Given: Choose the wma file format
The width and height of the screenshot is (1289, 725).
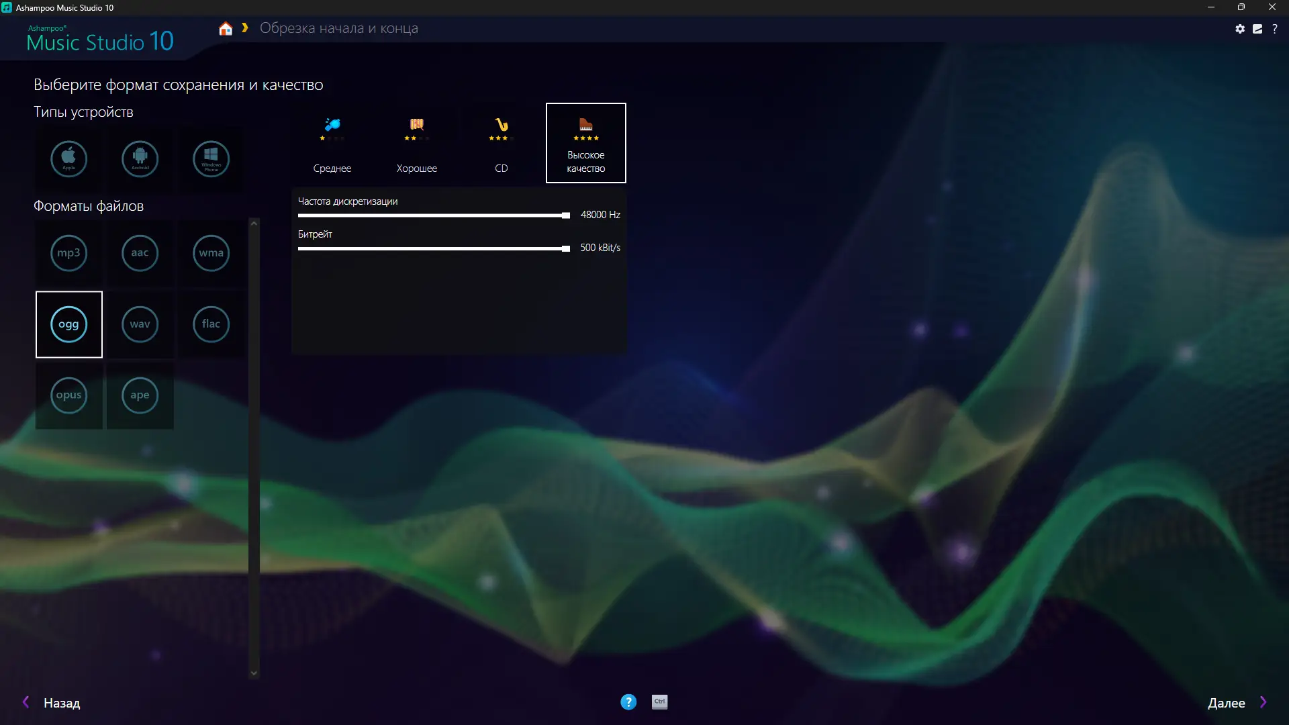Looking at the screenshot, I should (x=211, y=253).
